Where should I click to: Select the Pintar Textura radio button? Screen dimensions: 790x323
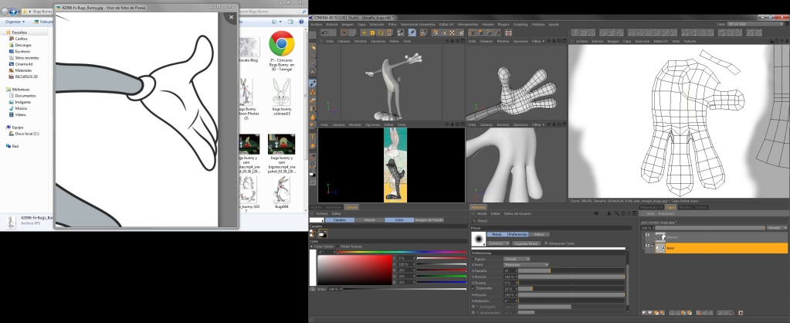[x=337, y=246]
